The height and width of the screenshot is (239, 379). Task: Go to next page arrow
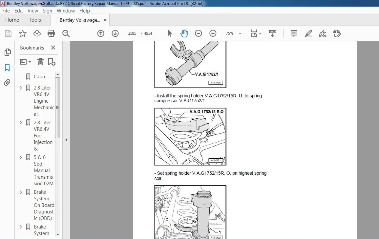pyautogui.click(x=115, y=33)
